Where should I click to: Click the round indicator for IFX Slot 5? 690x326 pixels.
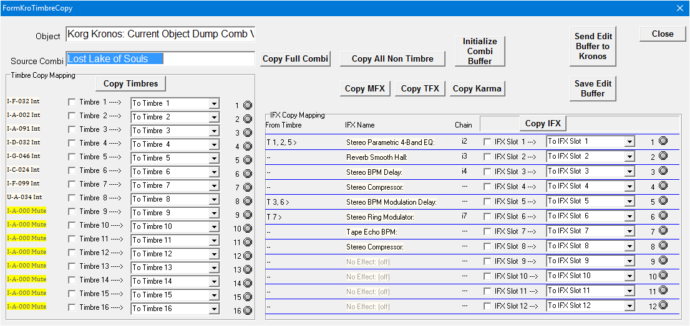[x=663, y=200]
